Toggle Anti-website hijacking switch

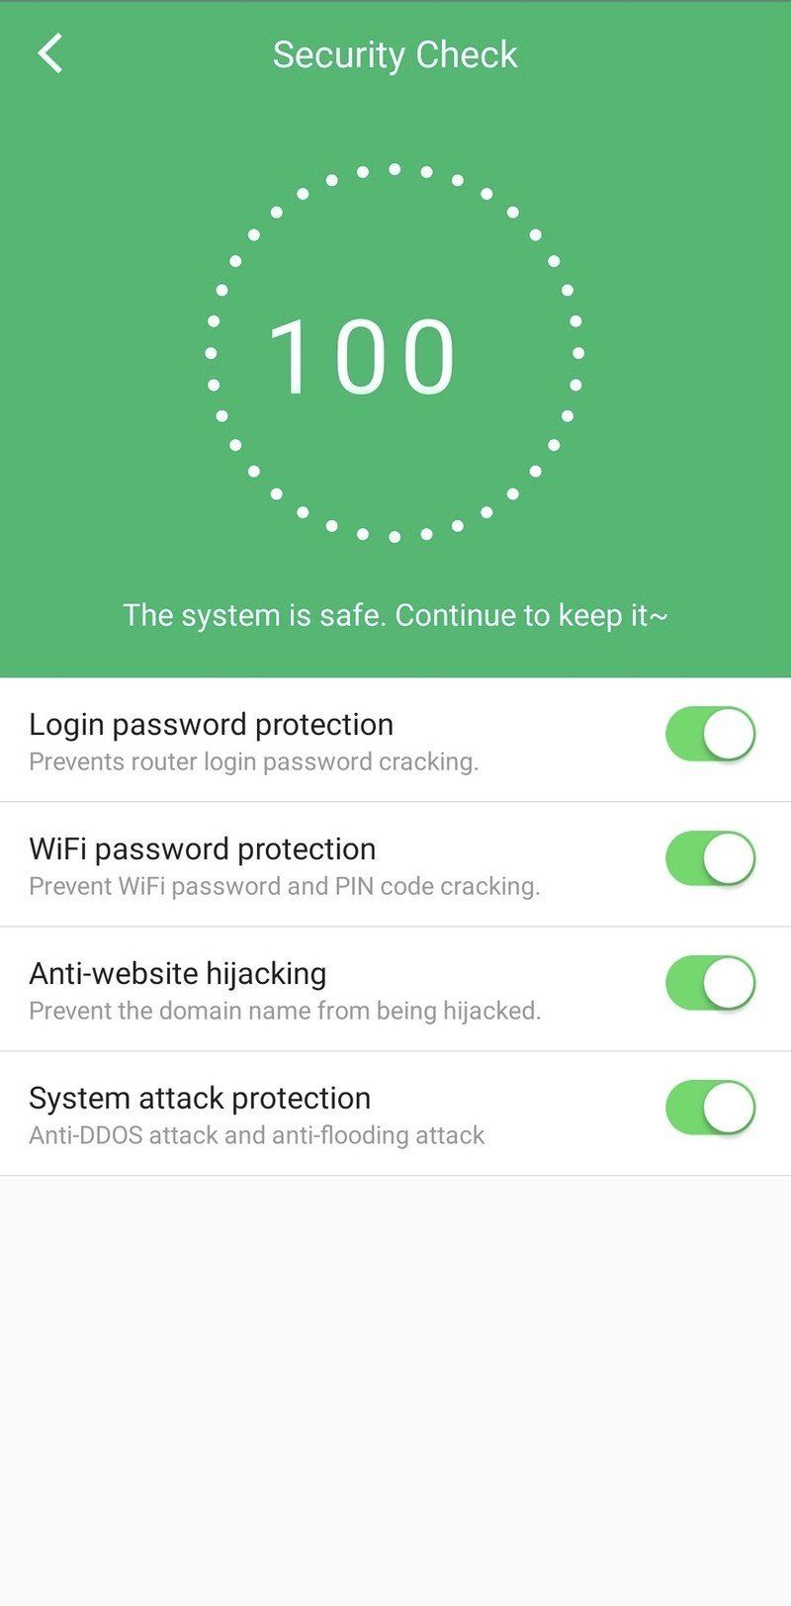(711, 983)
